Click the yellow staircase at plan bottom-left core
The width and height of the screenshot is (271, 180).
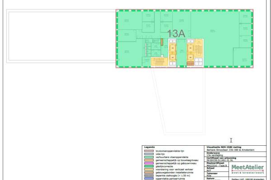click(x=159, y=62)
